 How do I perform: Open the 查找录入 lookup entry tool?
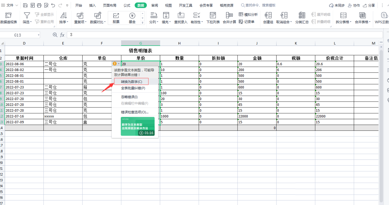click(x=181, y=18)
